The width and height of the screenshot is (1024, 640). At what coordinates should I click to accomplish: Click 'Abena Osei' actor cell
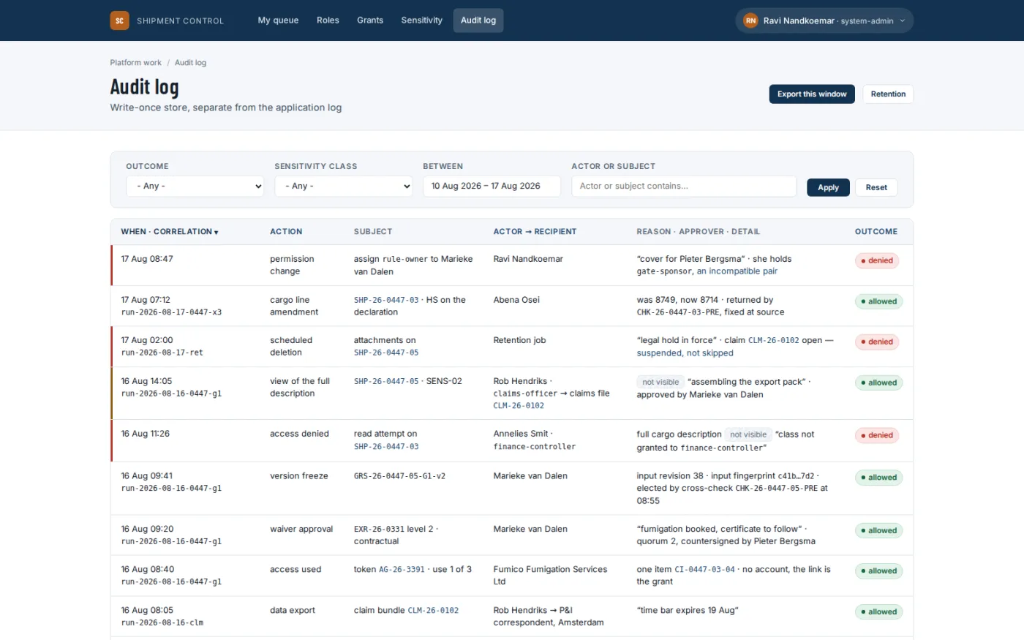point(516,300)
